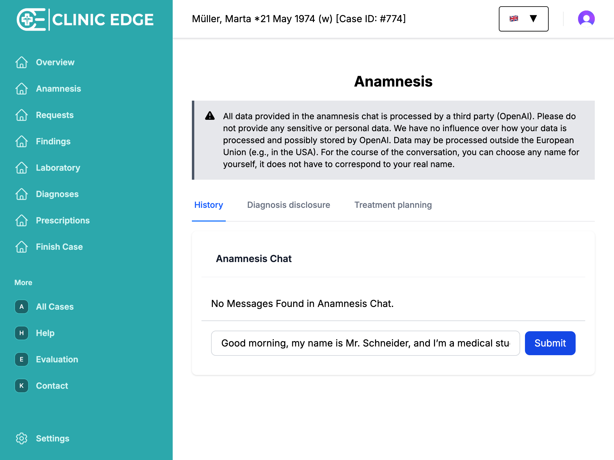The height and width of the screenshot is (460, 614).
Task: Click the warning triangle in the notice
Action: pos(210,116)
